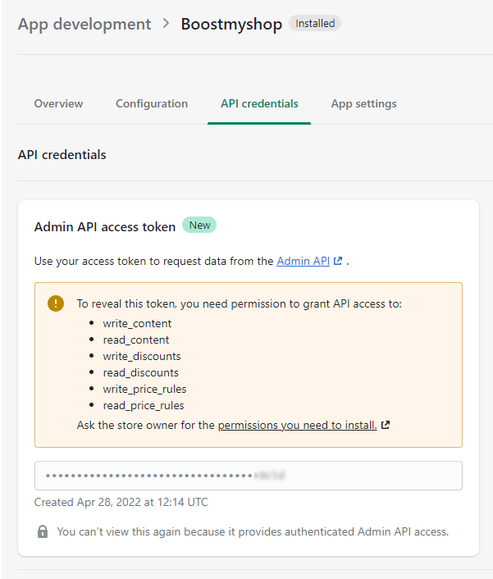Click the Admin API access token heading

click(105, 226)
